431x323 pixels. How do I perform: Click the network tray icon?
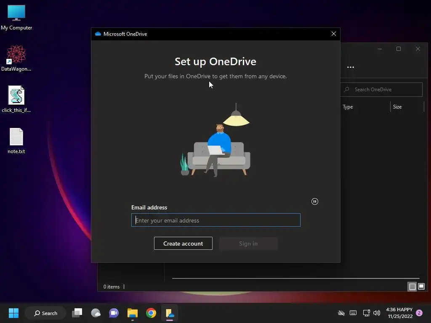coord(366,313)
